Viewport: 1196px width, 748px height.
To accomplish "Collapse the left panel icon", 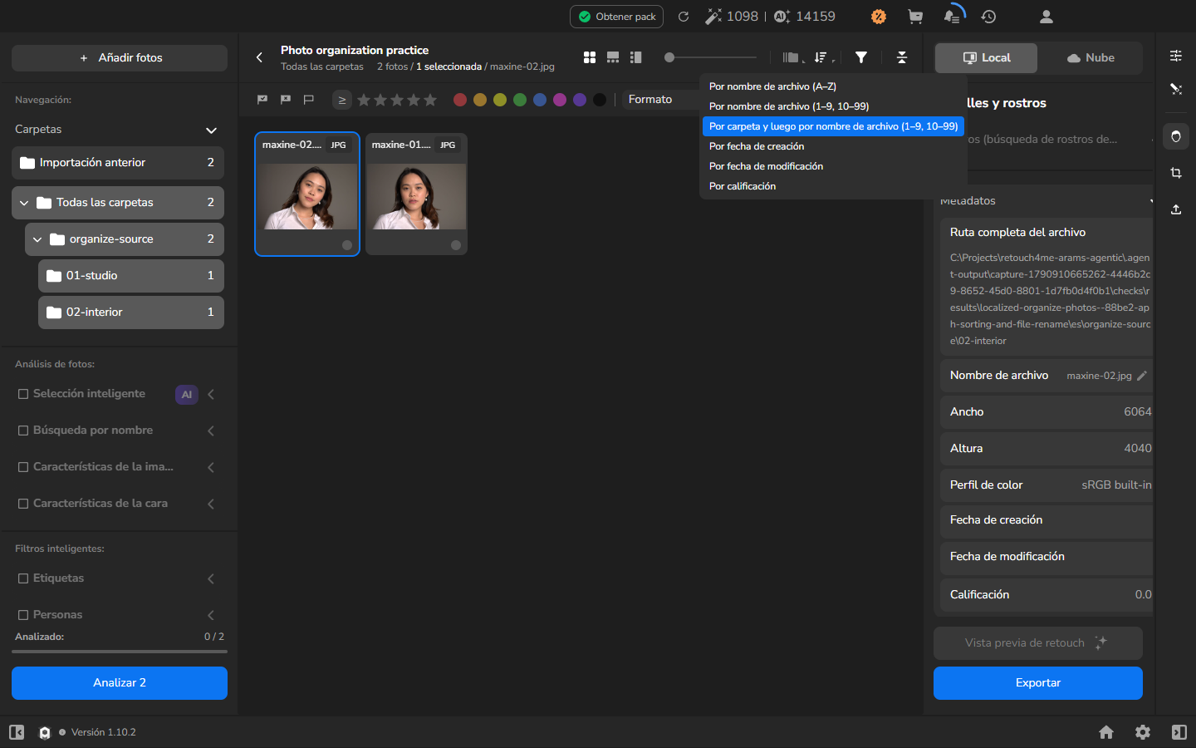I will point(17,732).
